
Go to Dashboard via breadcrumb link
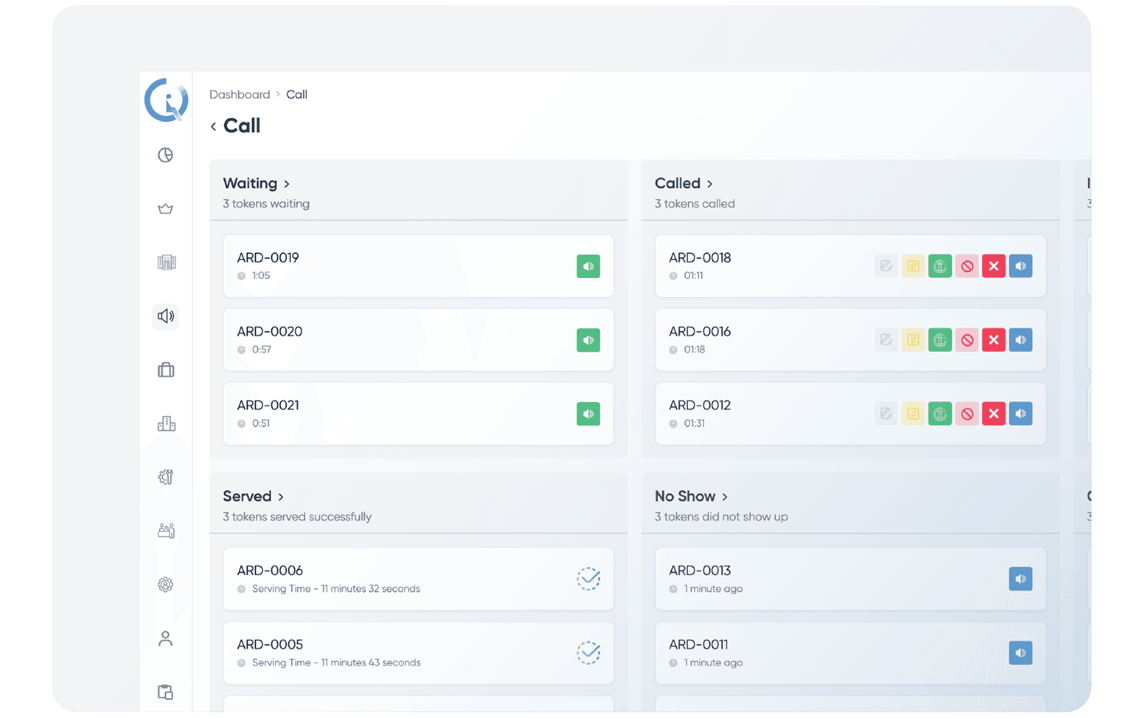pos(239,95)
